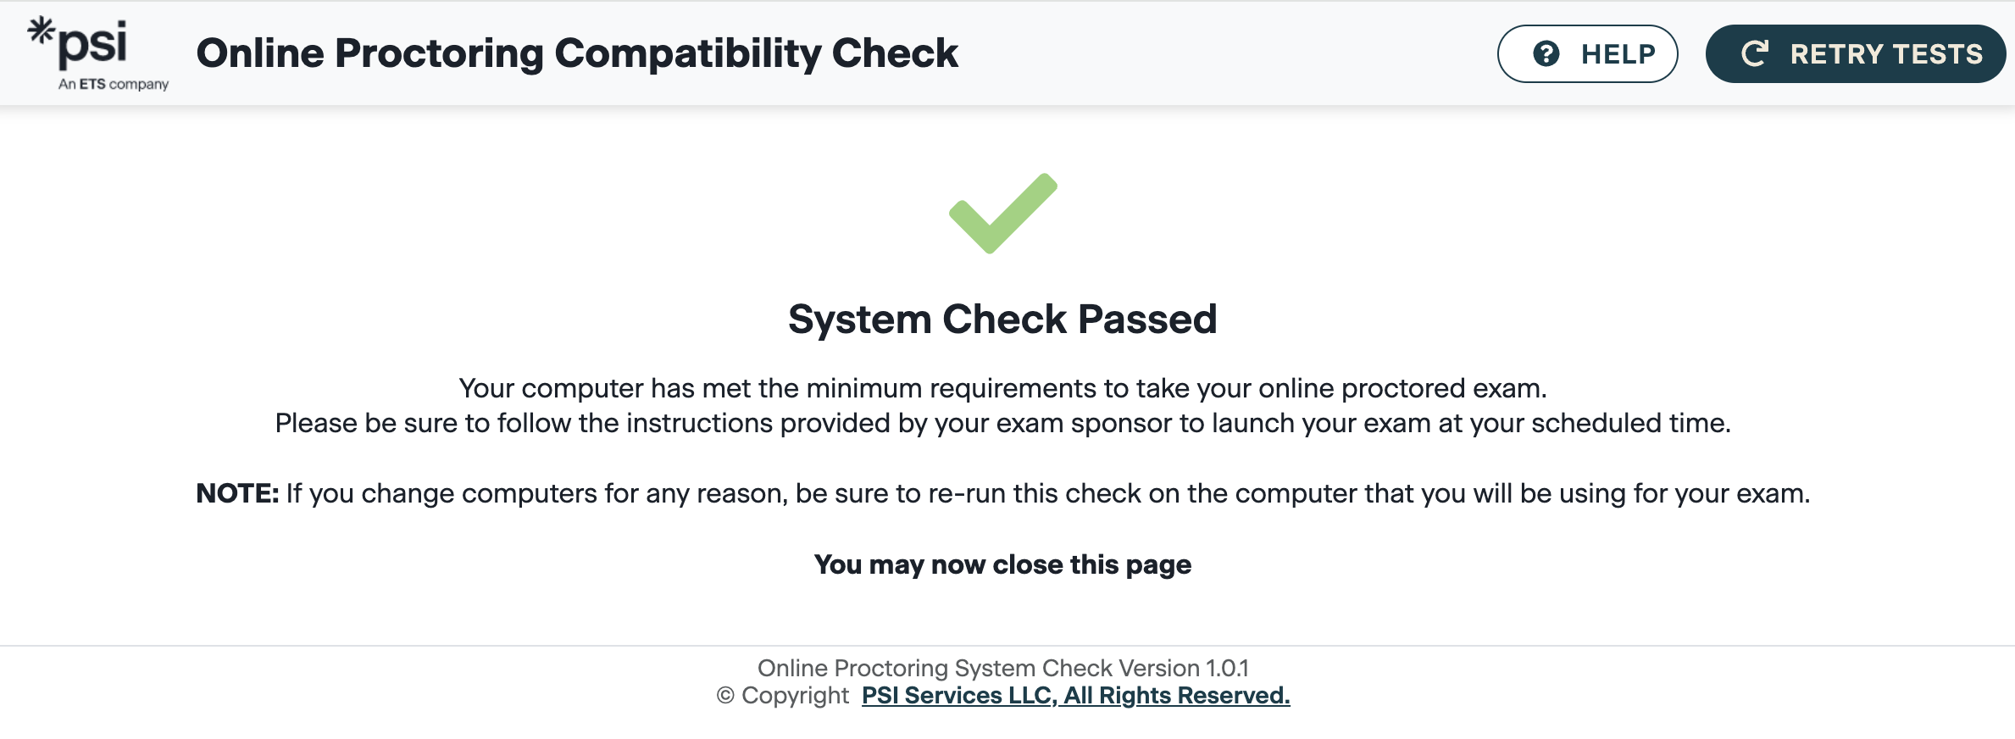Click the bold NOTE label
The image size is (2015, 739).
pyautogui.click(x=237, y=493)
